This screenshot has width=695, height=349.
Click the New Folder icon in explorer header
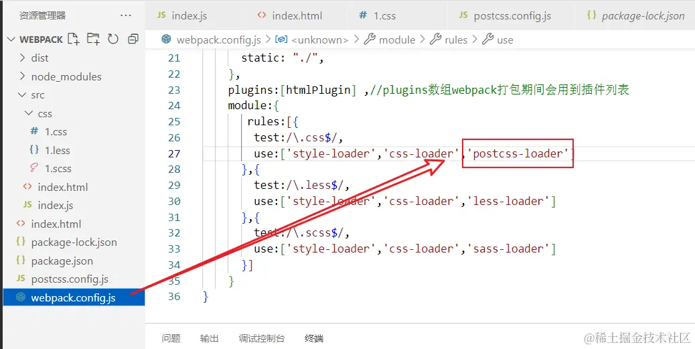[x=93, y=39]
